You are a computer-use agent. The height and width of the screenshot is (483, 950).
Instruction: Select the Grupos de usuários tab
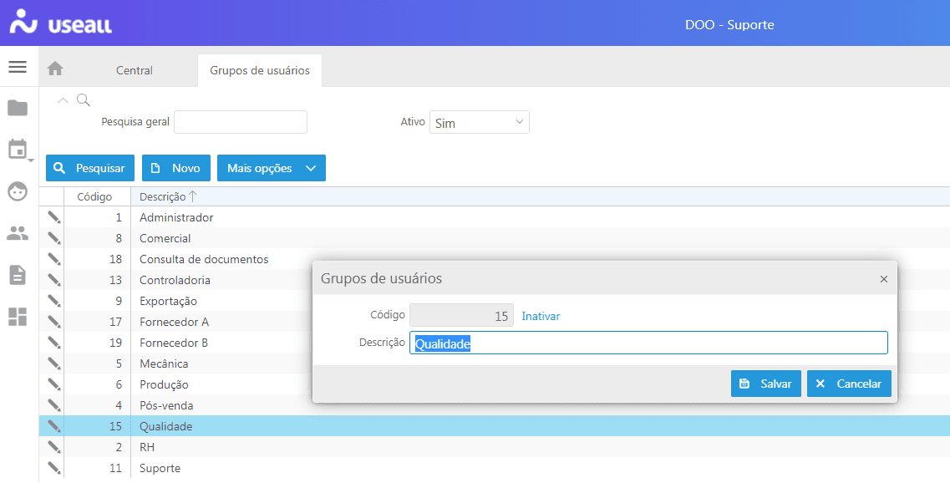[x=259, y=70]
